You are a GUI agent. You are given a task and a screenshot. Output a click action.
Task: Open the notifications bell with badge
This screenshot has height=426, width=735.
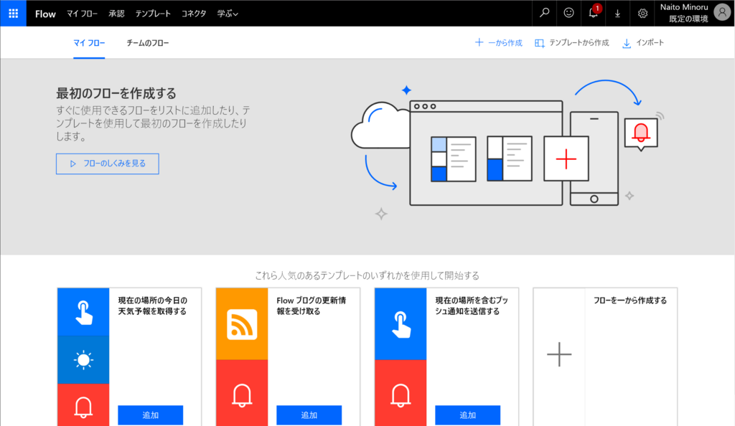click(592, 13)
